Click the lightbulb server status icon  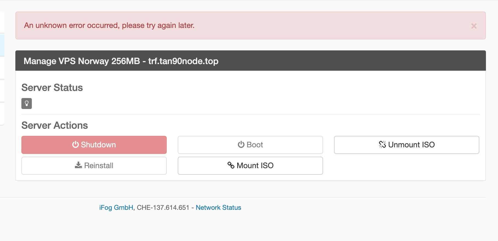pos(27,104)
